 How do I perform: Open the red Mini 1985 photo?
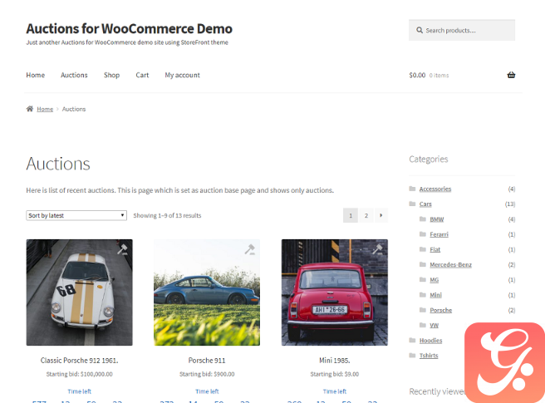tap(334, 292)
